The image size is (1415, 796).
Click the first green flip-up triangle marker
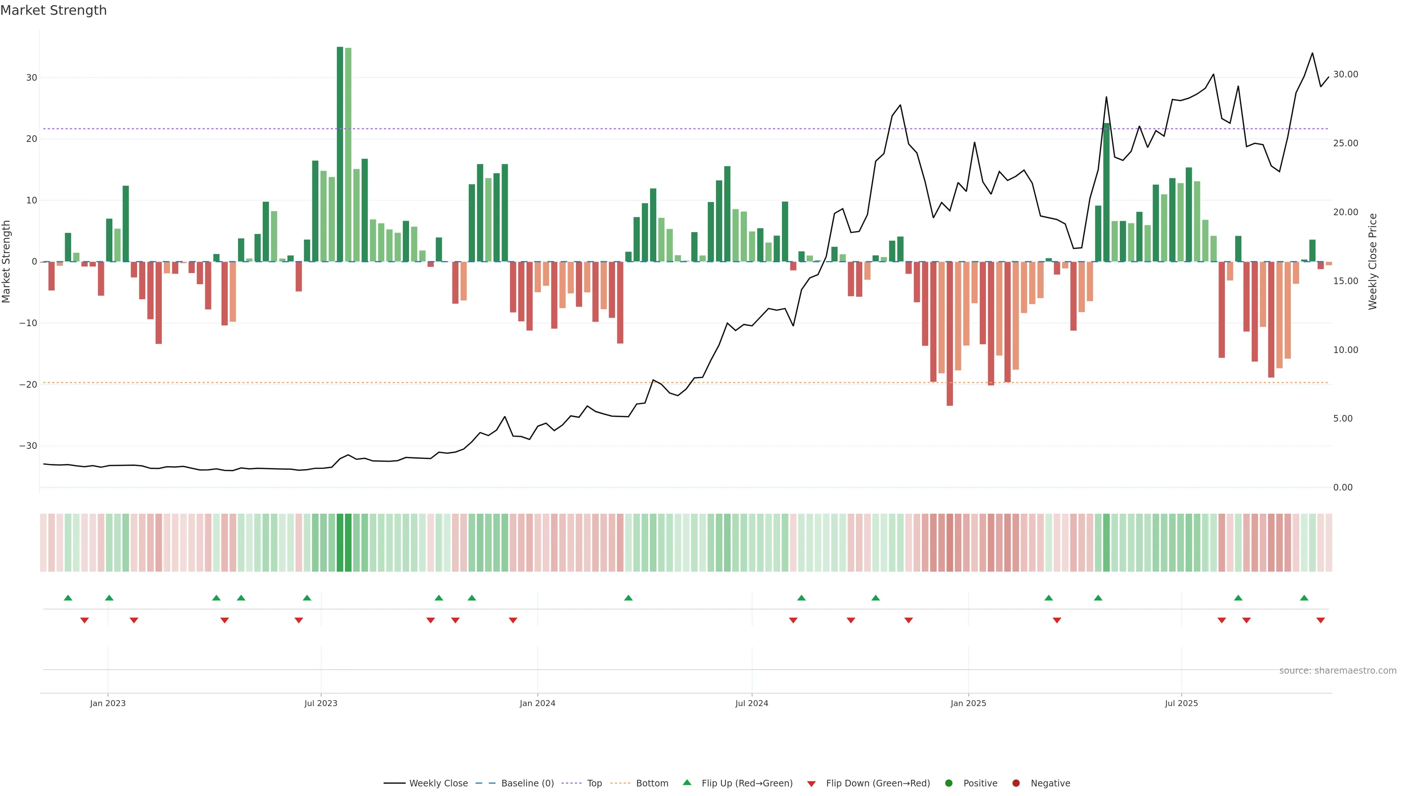pyautogui.click(x=68, y=598)
